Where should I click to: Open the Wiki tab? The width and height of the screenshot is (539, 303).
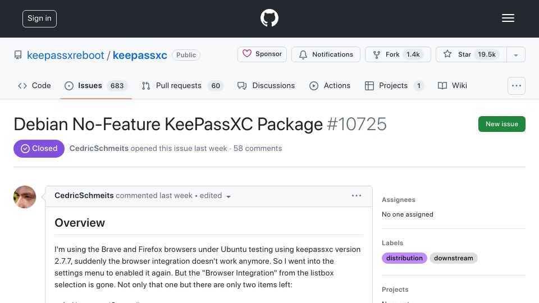click(x=453, y=85)
